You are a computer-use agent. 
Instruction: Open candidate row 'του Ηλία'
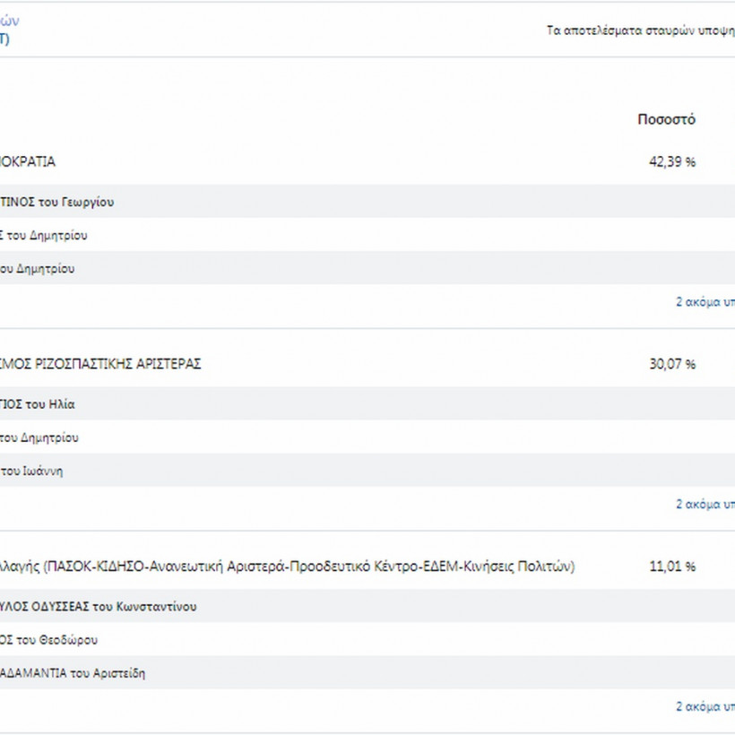coord(38,404)
